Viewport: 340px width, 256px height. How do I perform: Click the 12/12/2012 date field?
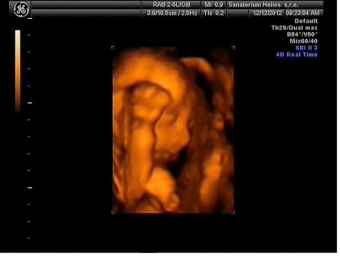pyautogui.click(x=267, y=13)
